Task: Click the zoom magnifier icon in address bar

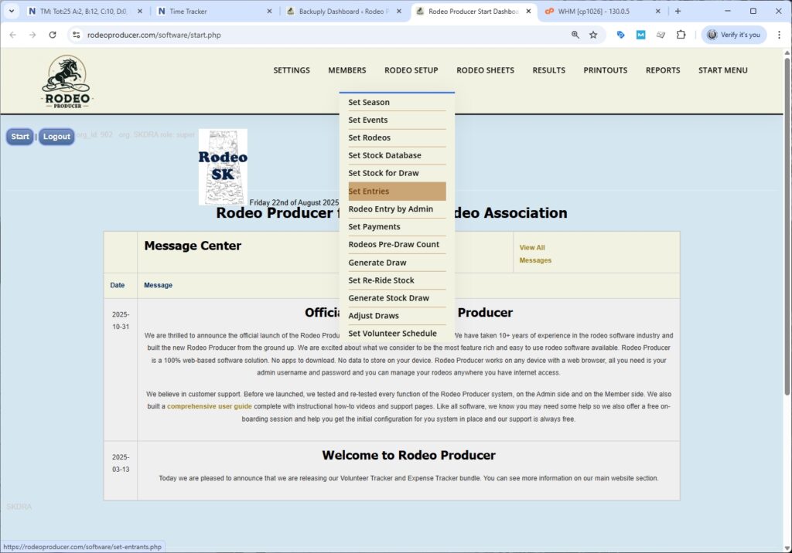Action: (x=575, y=35)
